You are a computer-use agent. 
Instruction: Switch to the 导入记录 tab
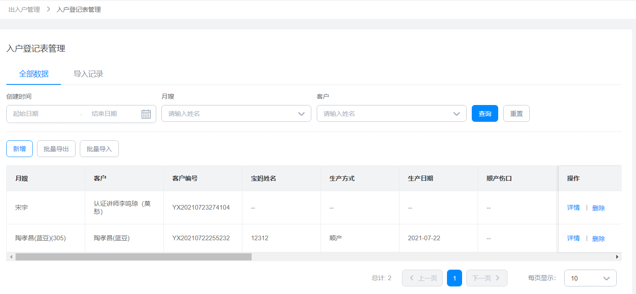coord(88,74)
